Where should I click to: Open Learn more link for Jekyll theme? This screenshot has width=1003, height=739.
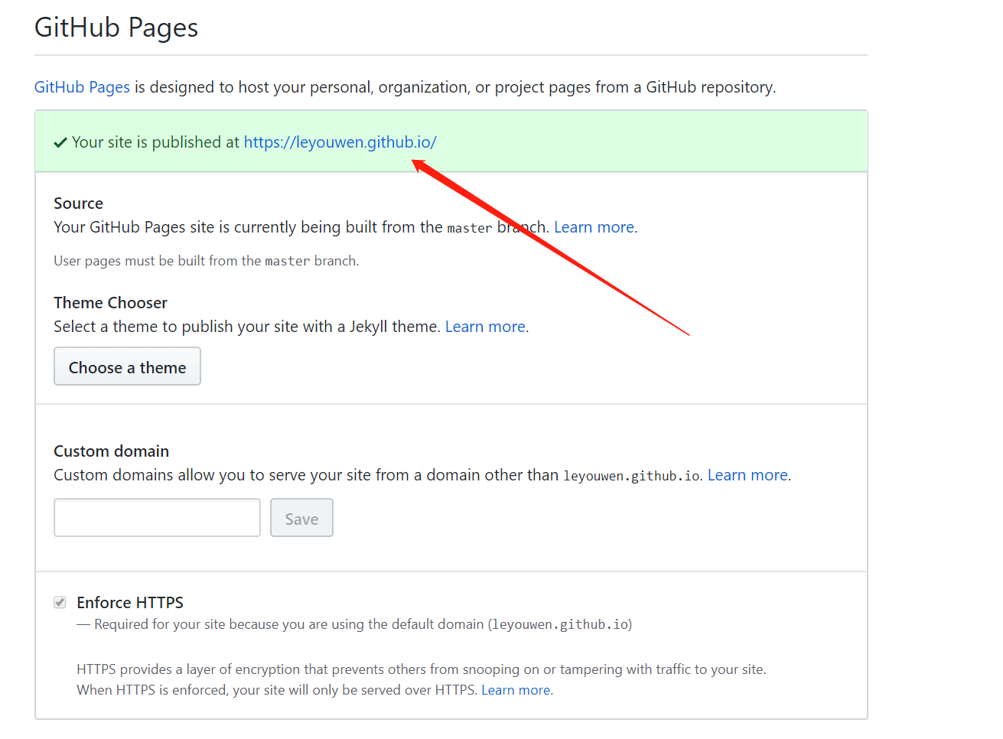coord(485,327)
